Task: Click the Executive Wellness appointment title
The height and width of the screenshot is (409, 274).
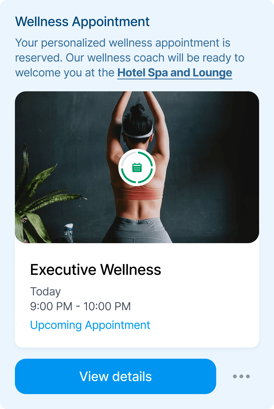Action: [96, 270]
